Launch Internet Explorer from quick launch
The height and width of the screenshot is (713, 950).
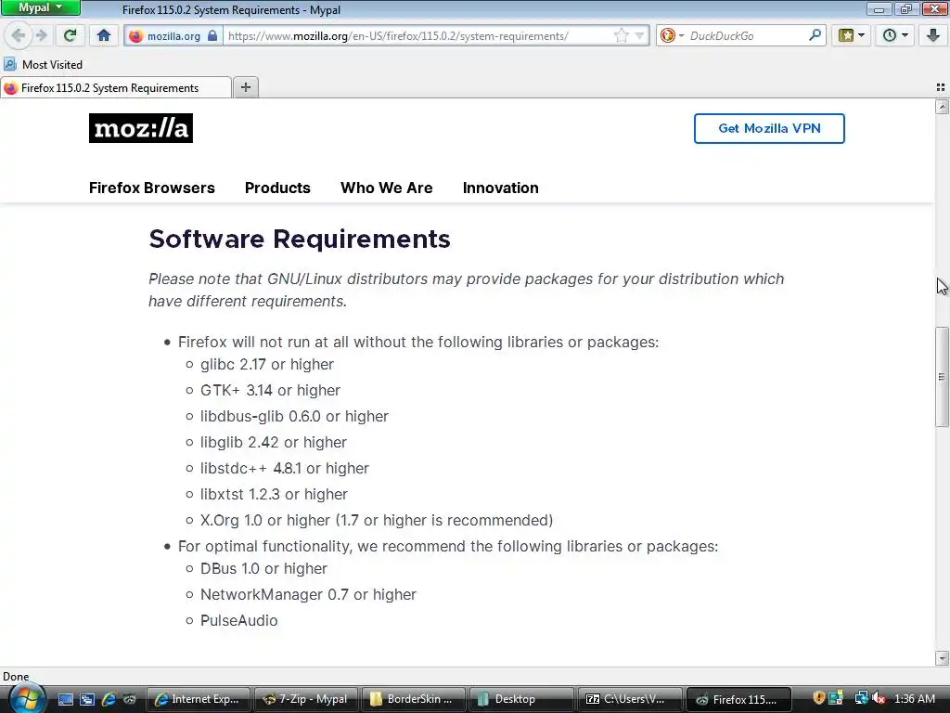click(x=109, y=699)
